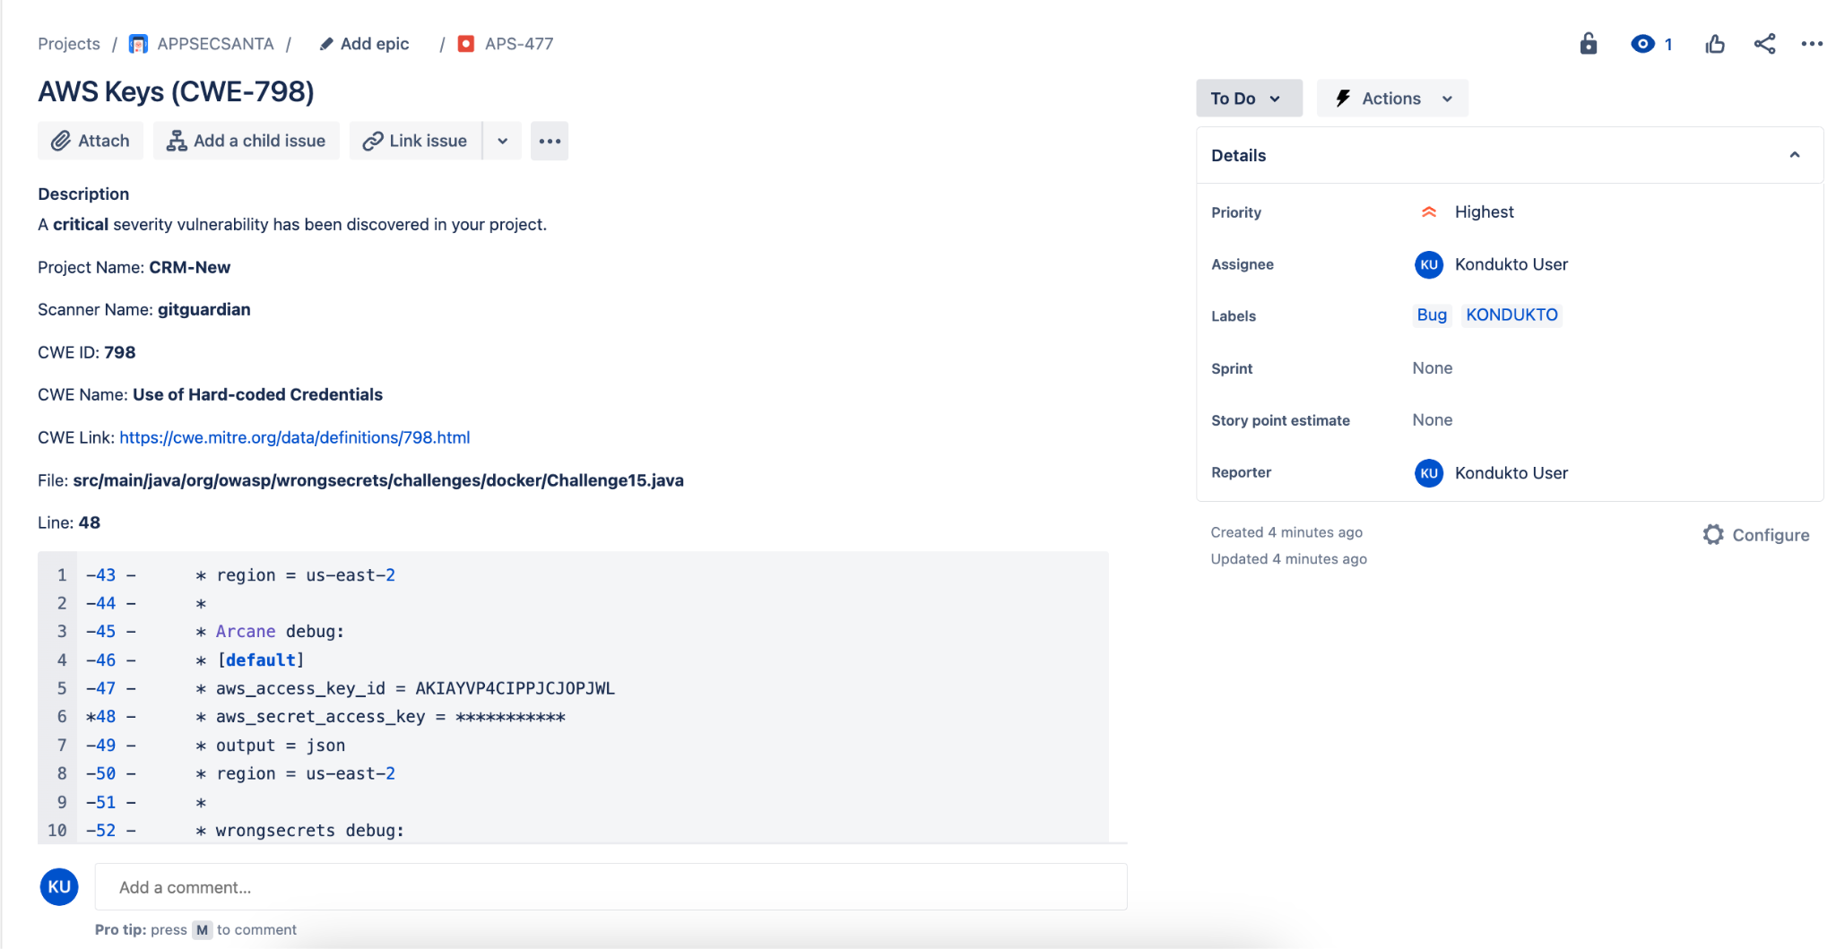Image resolution: width=1836 pixels, height=949 pixels.
Task: Select the KONDUKTO label
Action: click(x=1511, y=315)
